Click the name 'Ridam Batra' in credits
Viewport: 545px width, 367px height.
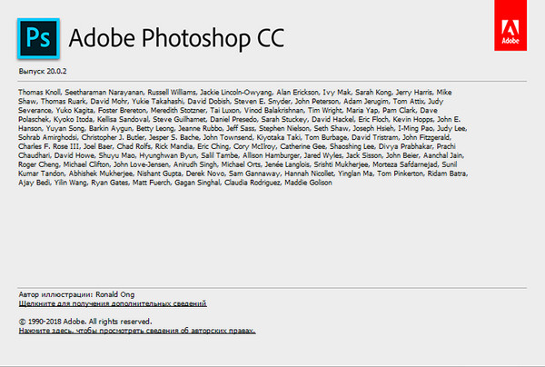pyautogui.click(x=447, y=174)
